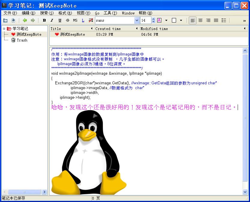Click the no text wrapping icon
This screenshot has width=250, height=202.
tap(91, 20)
